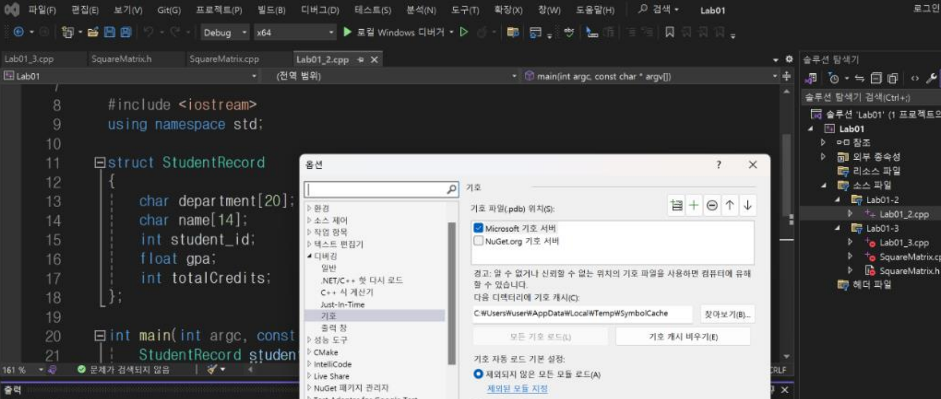Toggle the bookmark icon in the toolbar
The image size is (941, 399).
tap(670, 32)
